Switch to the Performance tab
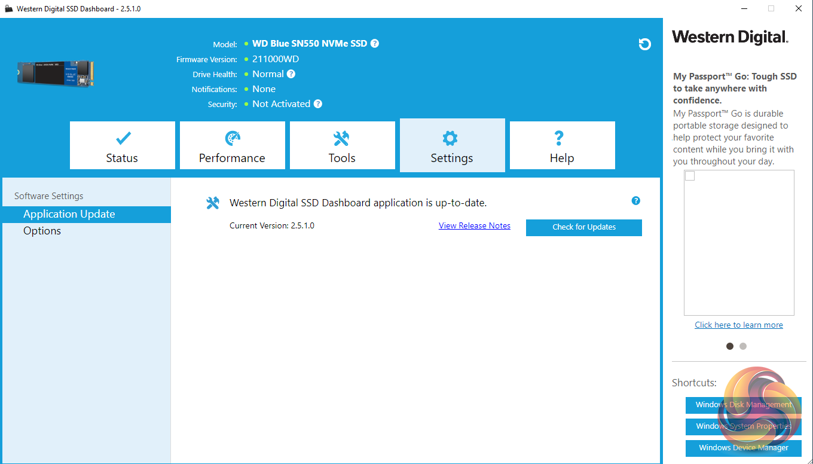Image resolution: width=813 pixels, height=464 pixels. tap(233, 145)
